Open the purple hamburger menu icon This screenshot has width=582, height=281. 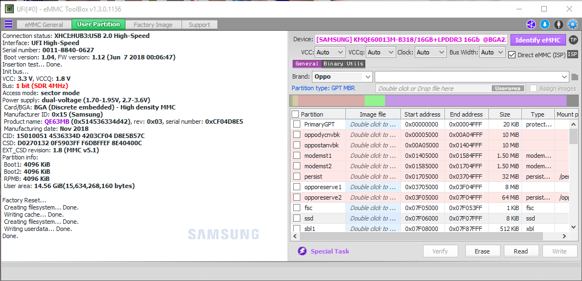(x=8, y=25)
